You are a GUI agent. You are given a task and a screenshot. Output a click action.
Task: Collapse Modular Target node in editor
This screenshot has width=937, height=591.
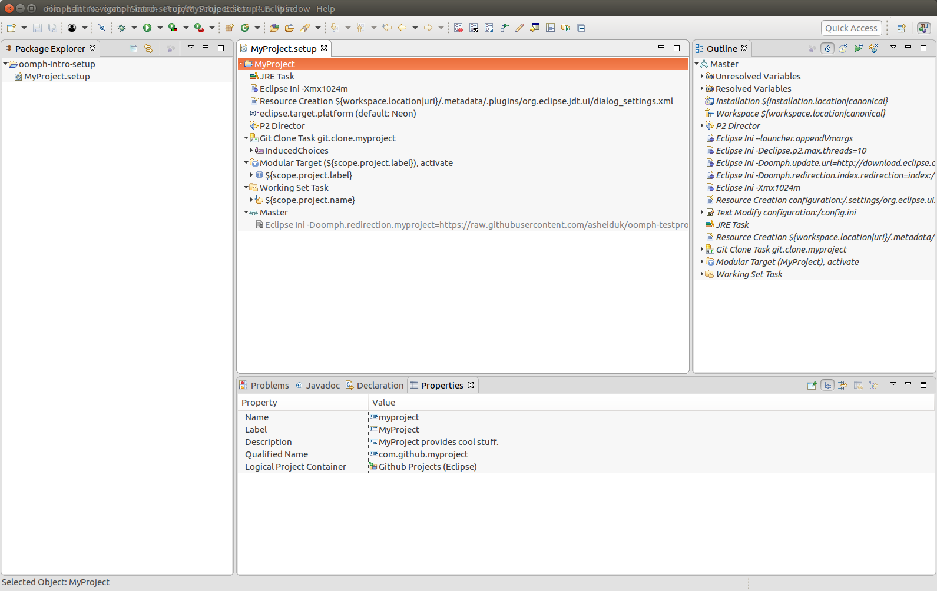(x=246, y=162)
